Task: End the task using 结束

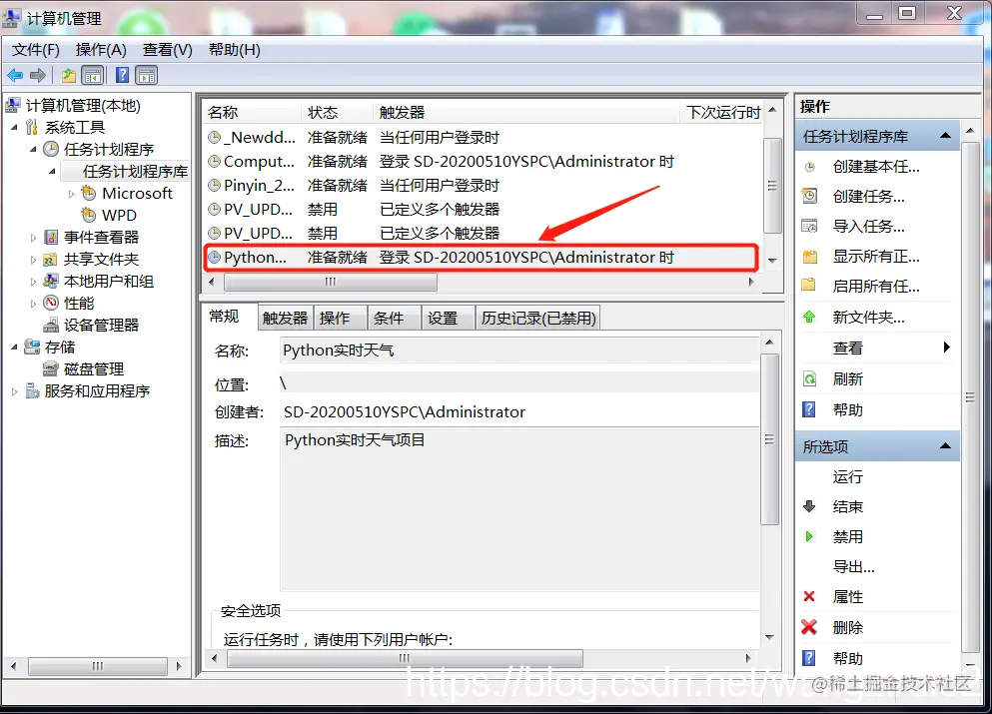Action: pyautogui.click(x=847, y=506)
